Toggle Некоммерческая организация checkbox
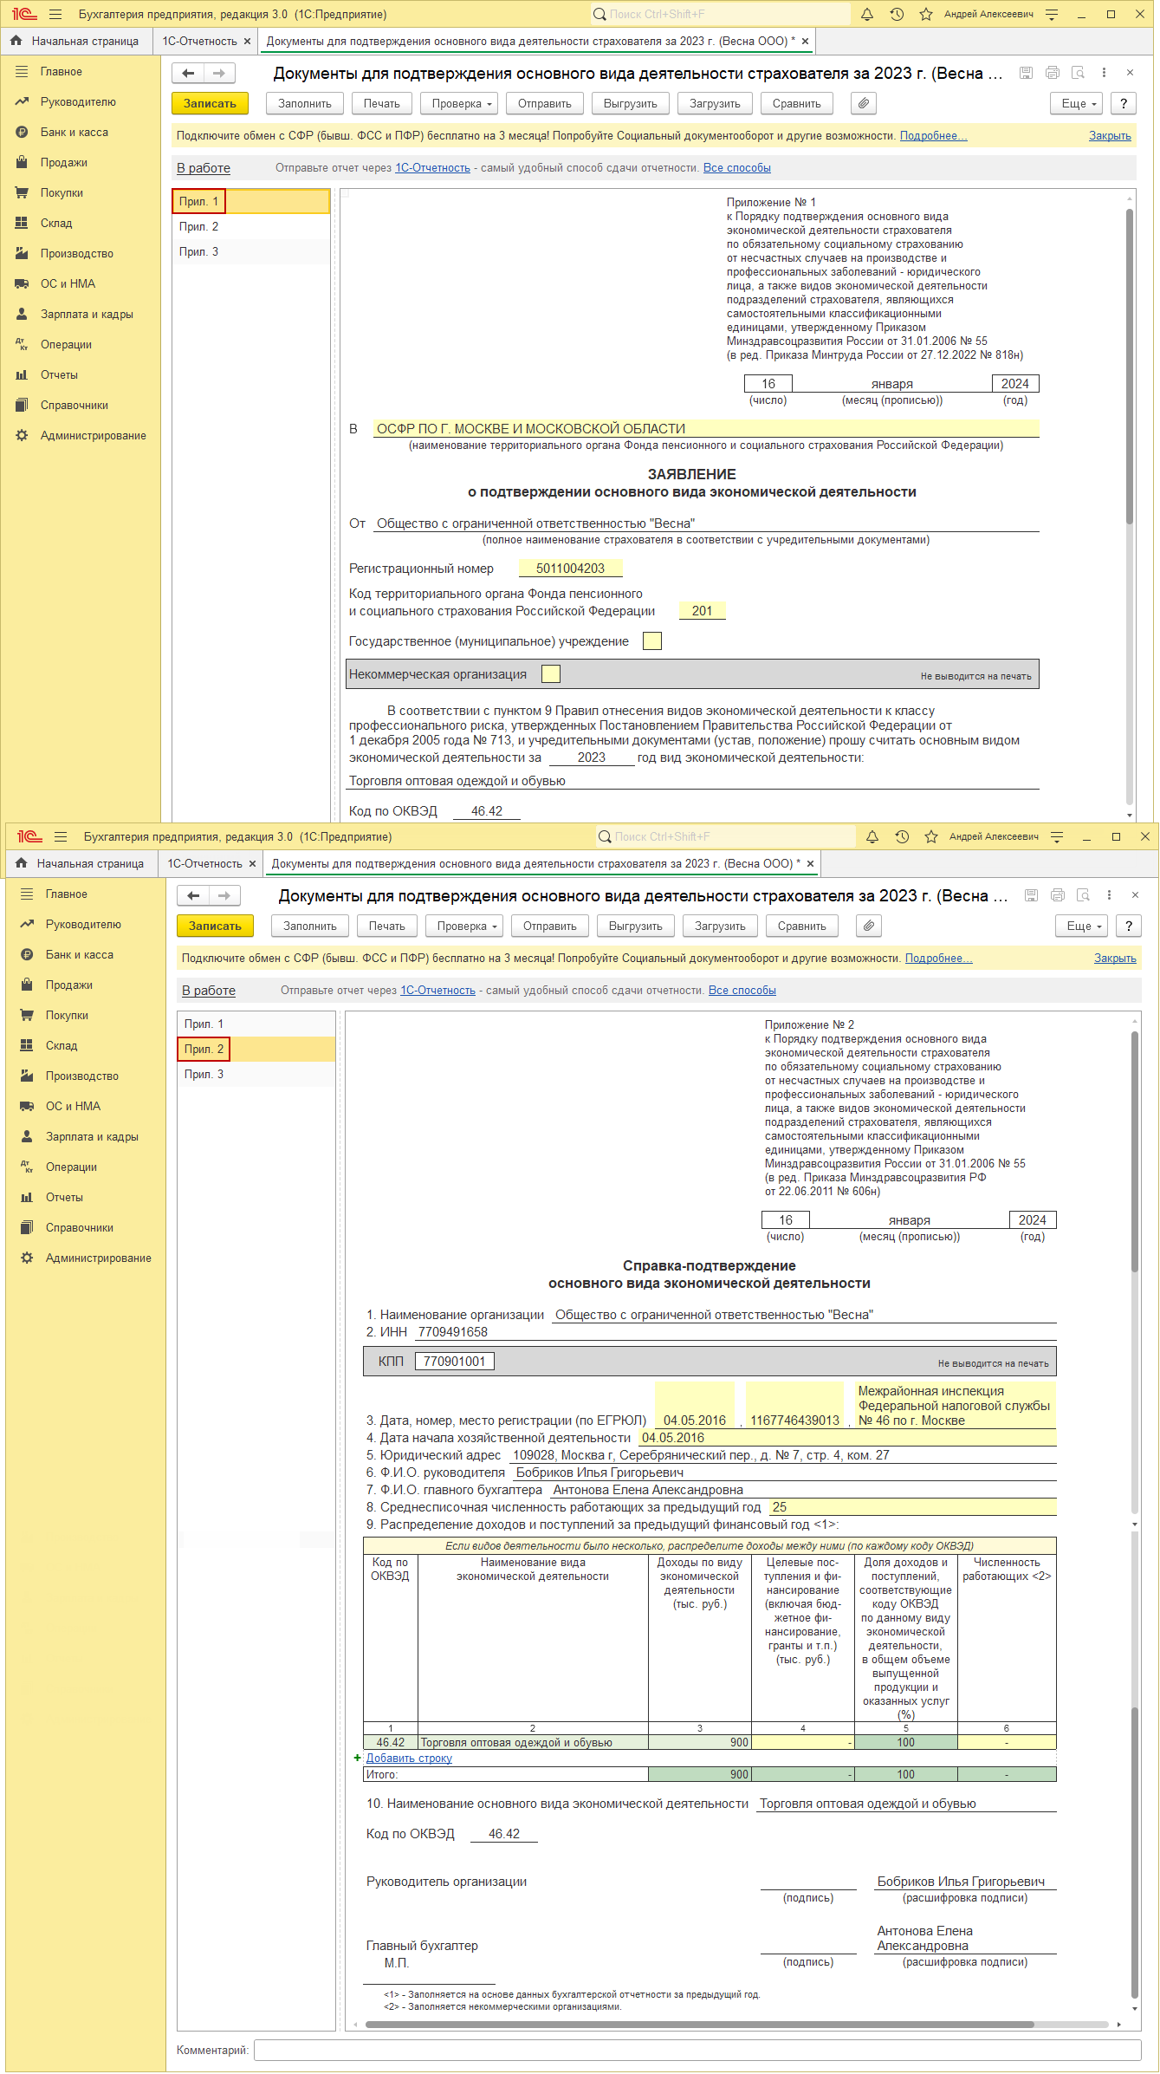The image size is (1160, 2074). [550, 673]
